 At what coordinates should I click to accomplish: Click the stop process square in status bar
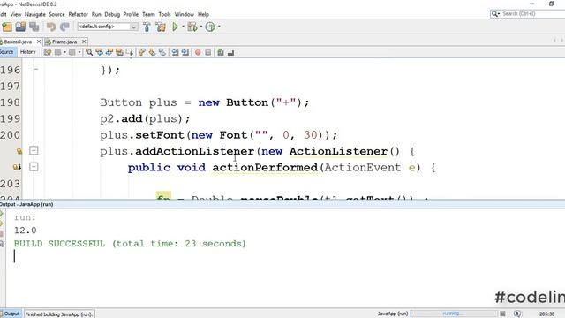point(502,314)
